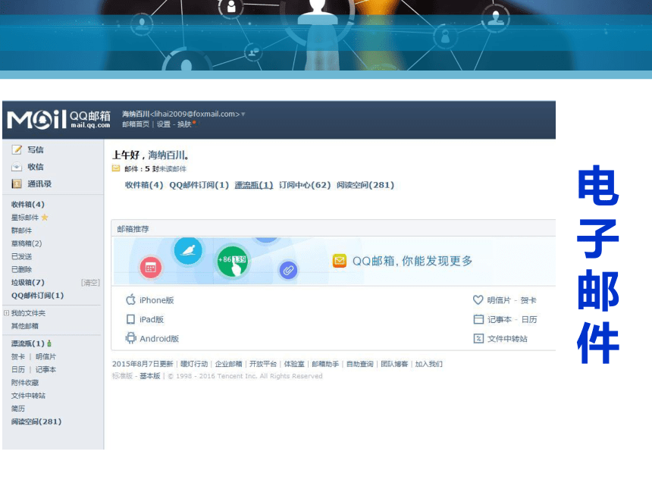Click the blue bird bubble in the banner
652x489 pixels.
click(188, 250)
